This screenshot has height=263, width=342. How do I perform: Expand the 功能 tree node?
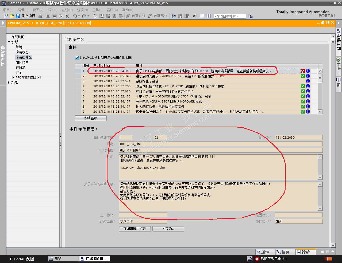pos(9,83)
